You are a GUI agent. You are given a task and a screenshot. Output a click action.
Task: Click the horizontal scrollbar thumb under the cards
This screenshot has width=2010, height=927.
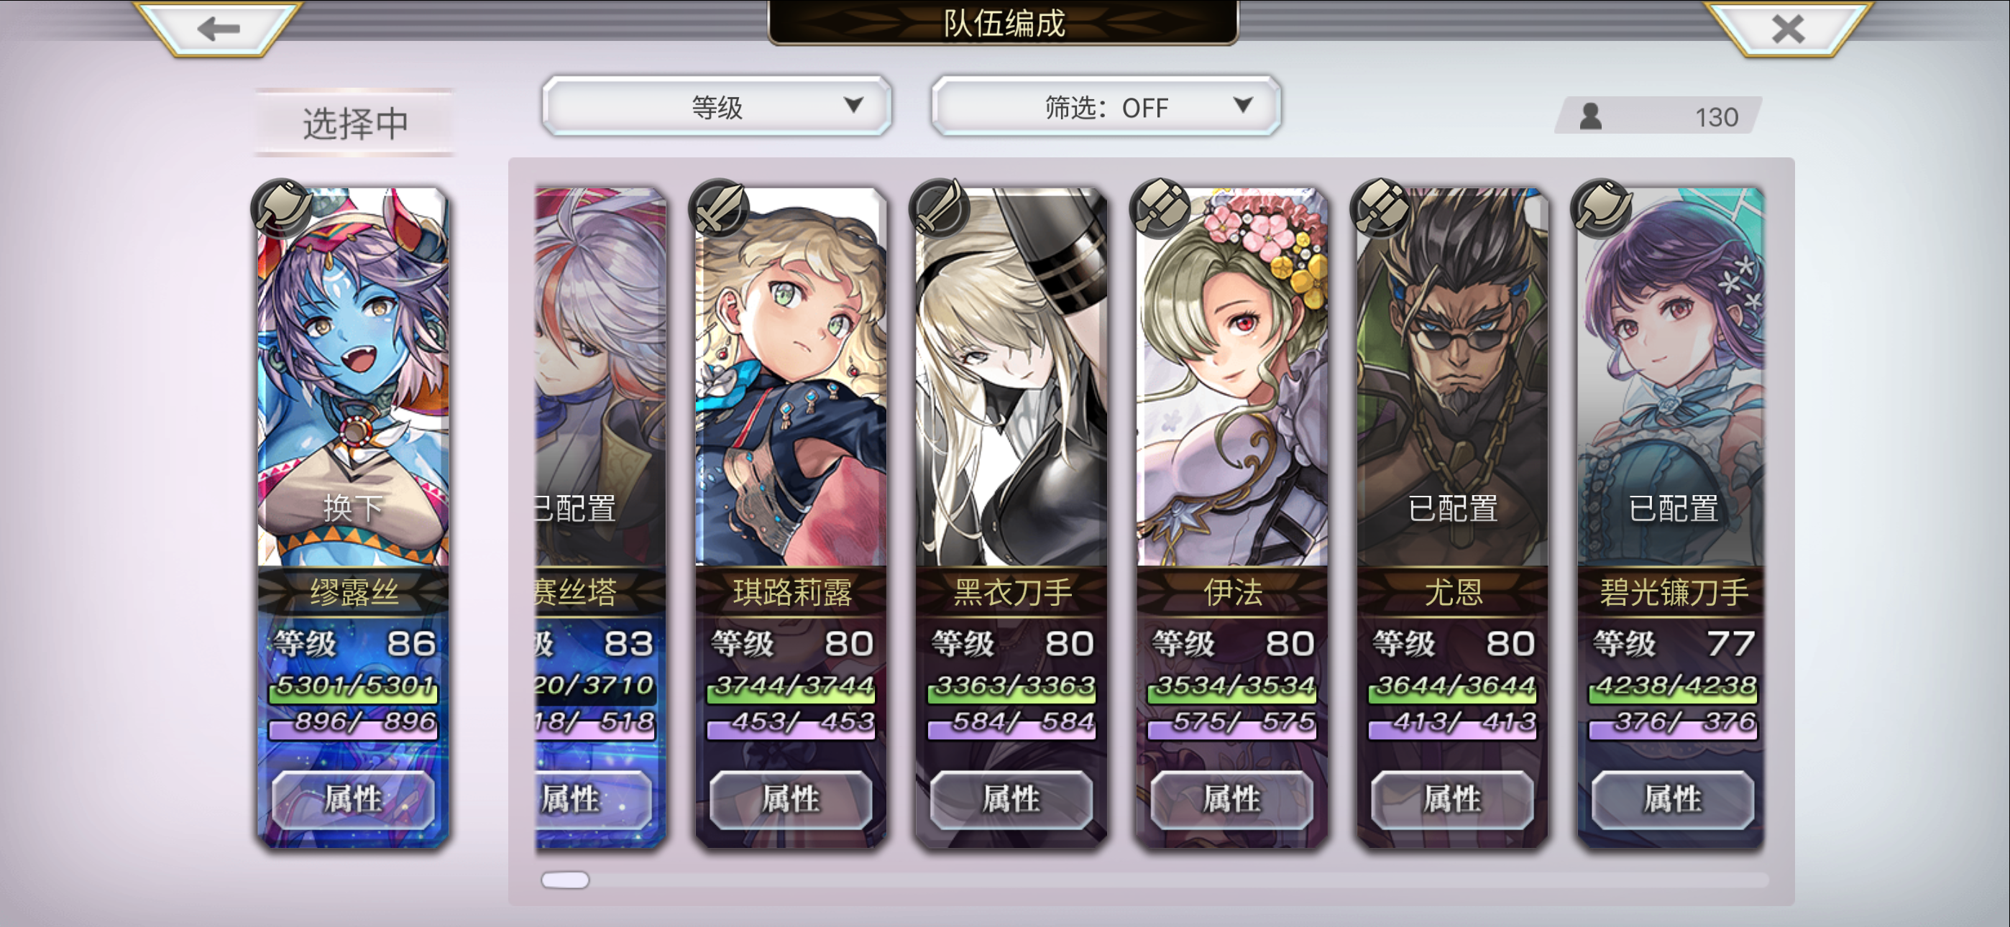coord(565,880)
